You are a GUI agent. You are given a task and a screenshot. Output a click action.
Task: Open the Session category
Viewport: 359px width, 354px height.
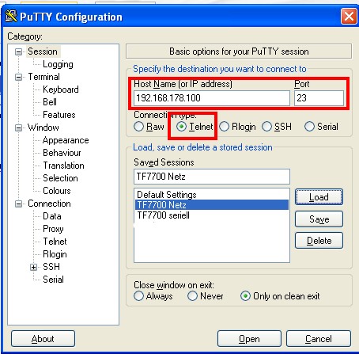(x=43, y=51)
